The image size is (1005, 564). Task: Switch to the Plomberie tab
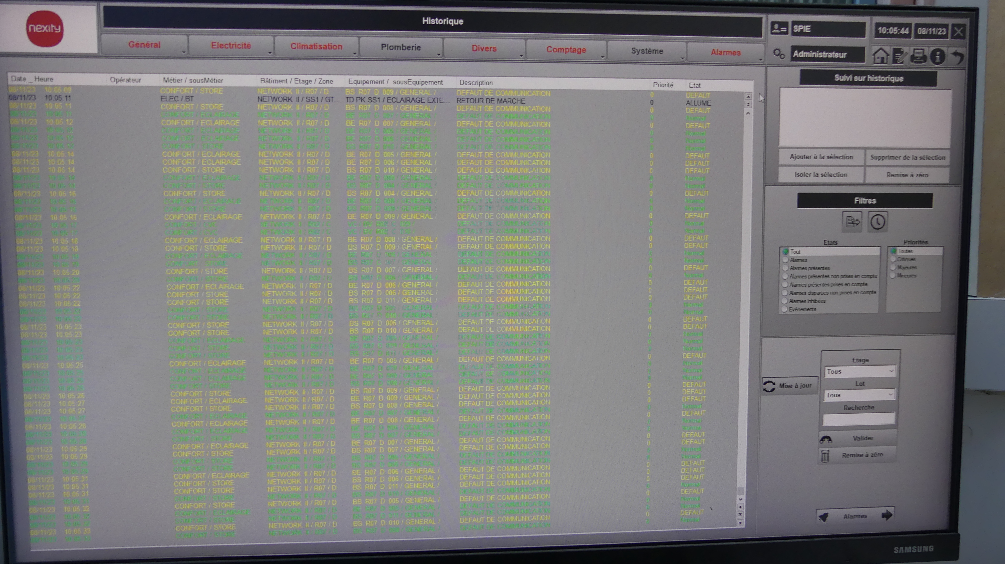click(401, 47)
